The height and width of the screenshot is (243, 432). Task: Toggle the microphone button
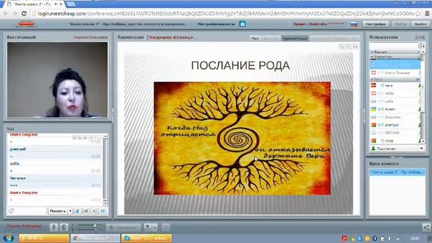pos(54,227)
